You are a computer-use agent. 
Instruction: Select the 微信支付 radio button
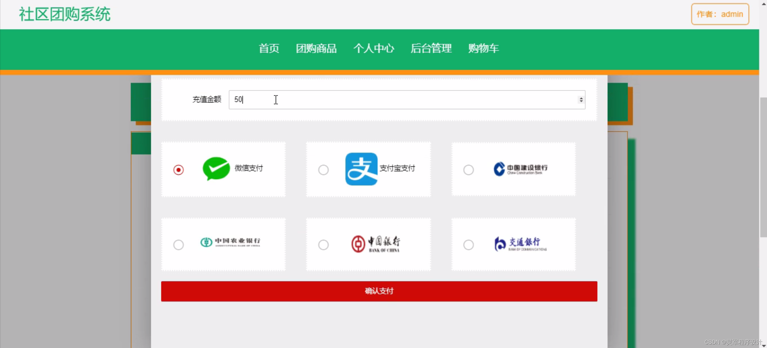pos(178,170)
